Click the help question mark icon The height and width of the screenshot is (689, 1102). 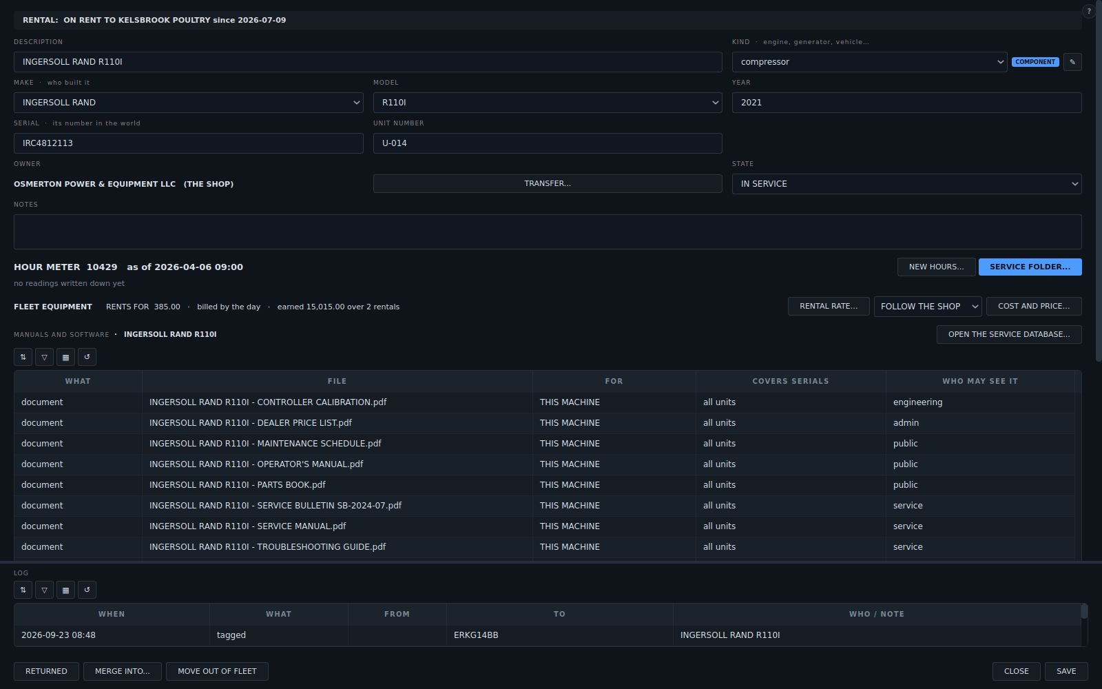(1089, 11)
